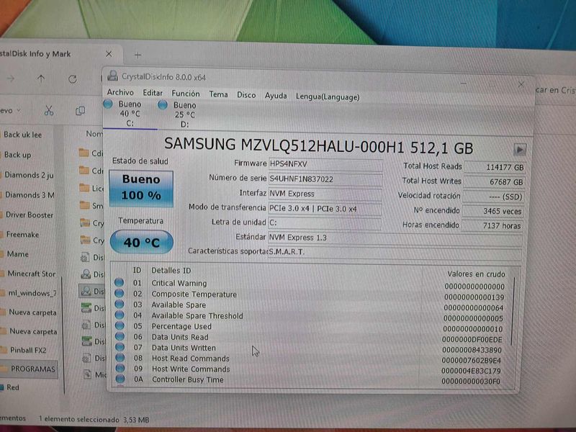
Task: Select the Composite Temperature attribute text
Action: click(194, 294)
